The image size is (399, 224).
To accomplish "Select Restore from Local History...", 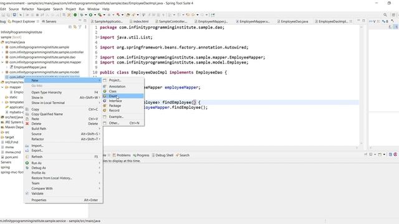I will (x=63, y=178).
